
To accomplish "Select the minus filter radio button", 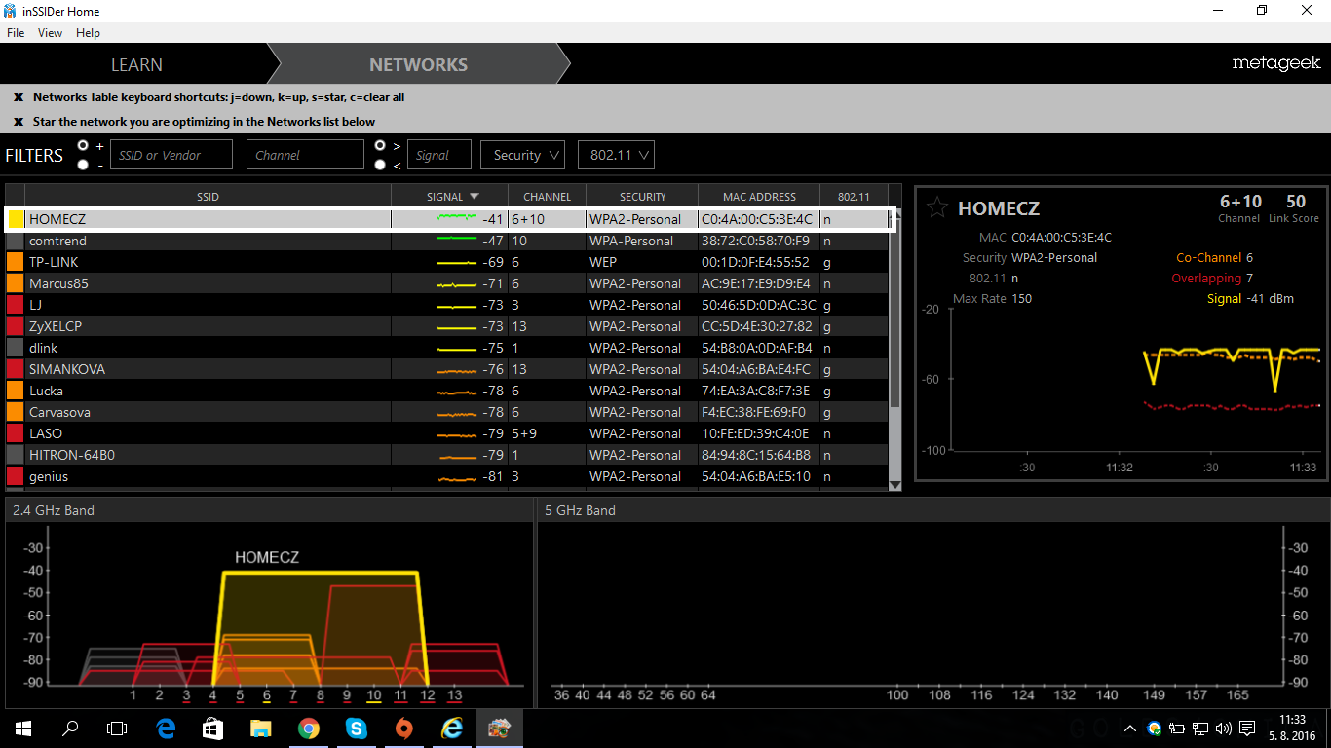I will (83, 165).
